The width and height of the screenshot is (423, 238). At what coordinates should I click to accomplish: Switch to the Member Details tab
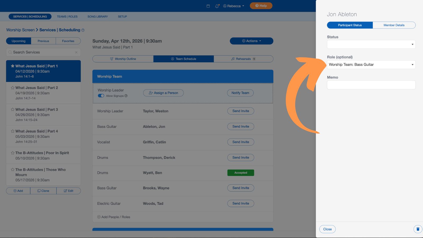pyautogui.click(x=394, y=25)
